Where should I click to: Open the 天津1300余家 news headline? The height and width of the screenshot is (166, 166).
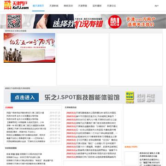coord(26,129)
